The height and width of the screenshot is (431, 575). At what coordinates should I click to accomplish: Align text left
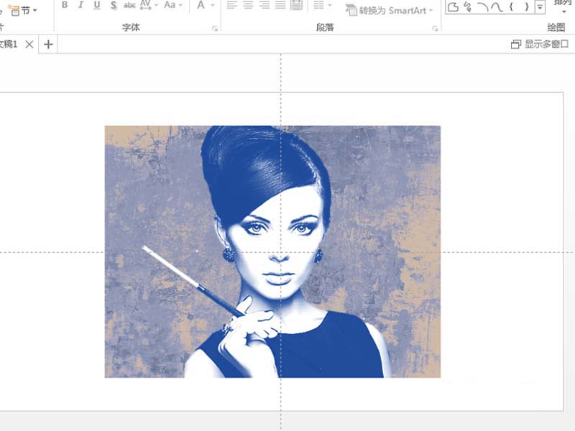231,5
